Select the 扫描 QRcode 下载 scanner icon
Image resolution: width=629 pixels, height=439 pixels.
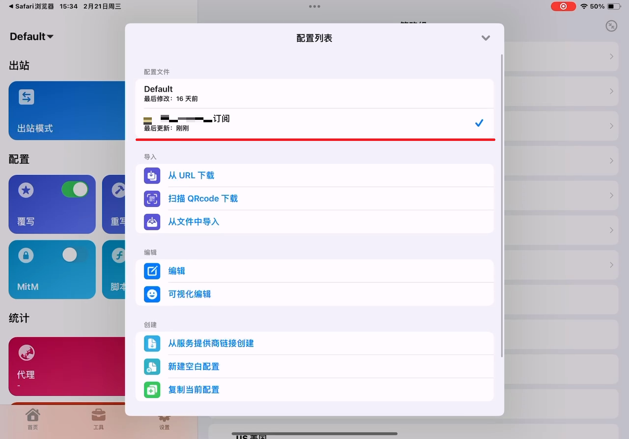(x=152, y=198)
